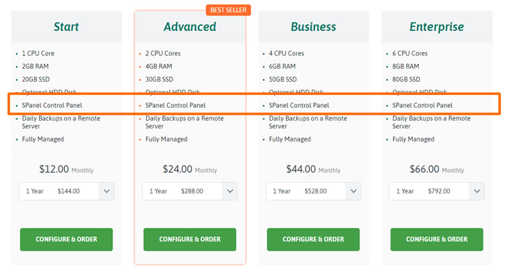Click the 1 Year $288.00 billing field
The height and width of the screenshot is (275, 505).
click(x=190, y=191)
